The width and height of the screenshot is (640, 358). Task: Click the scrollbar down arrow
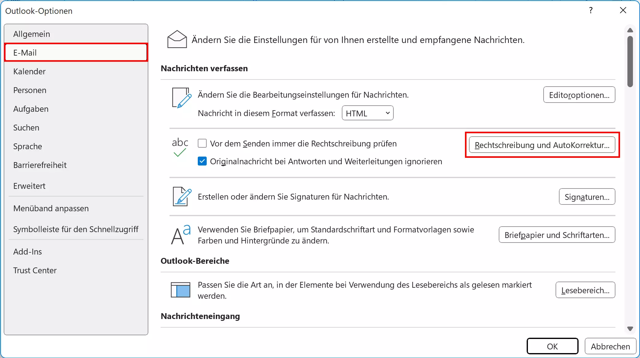click(x=630, y=329)
